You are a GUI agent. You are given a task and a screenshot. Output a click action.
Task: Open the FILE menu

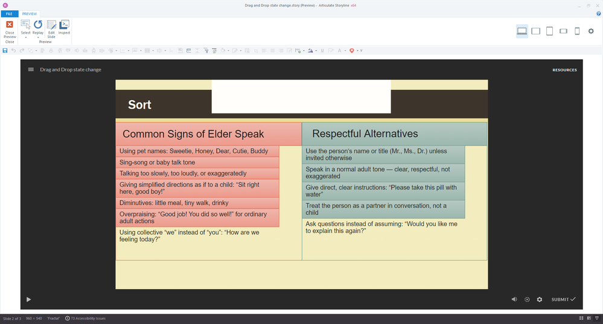pyautogui.click(x=9, y=13)
